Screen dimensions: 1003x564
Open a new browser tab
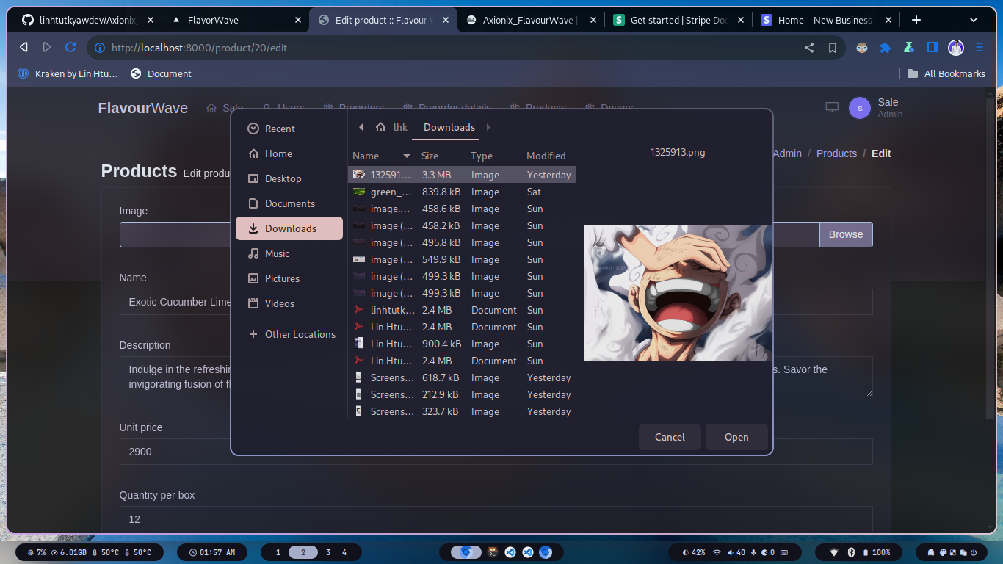tap(916, 20)
